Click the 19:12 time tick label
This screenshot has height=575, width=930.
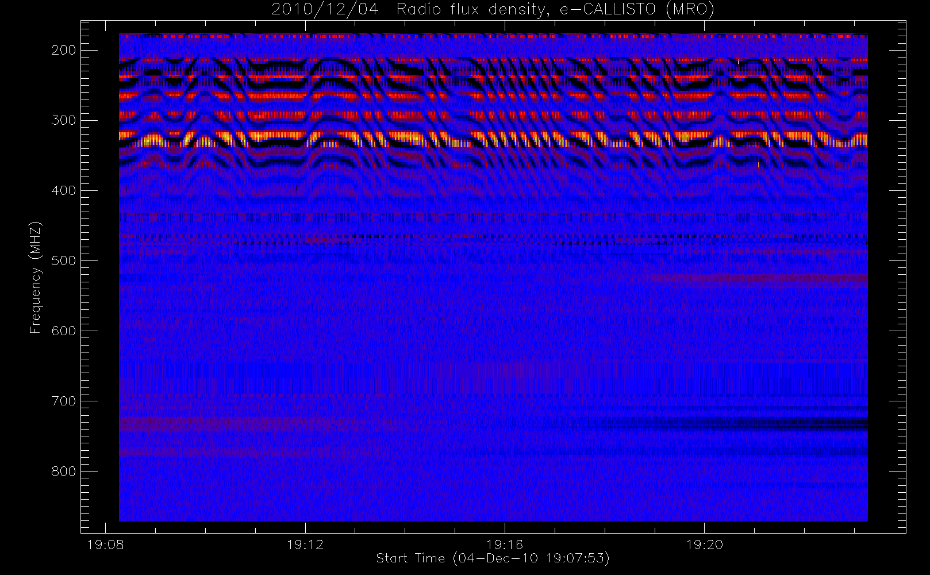tap(305, 544)
